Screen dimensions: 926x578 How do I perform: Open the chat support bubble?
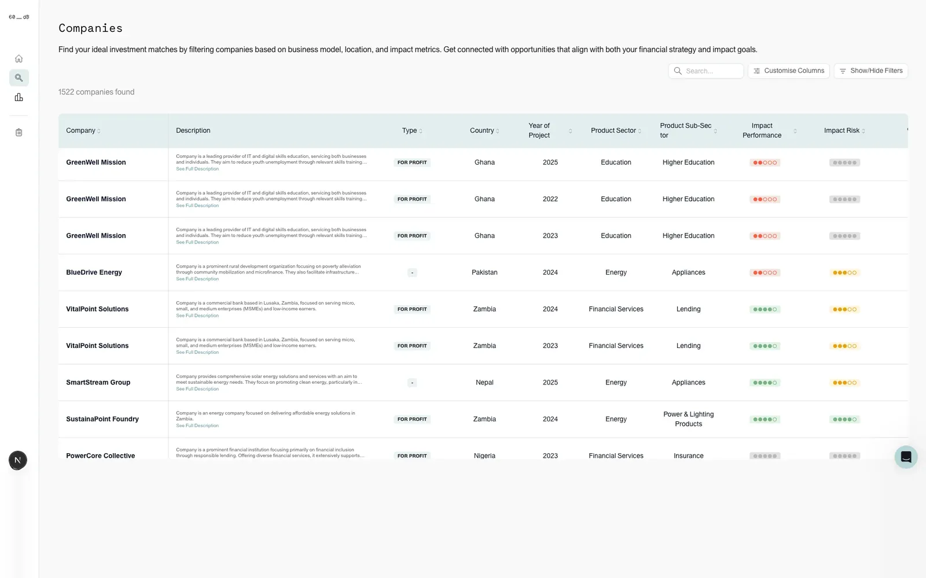click(906, 457)
